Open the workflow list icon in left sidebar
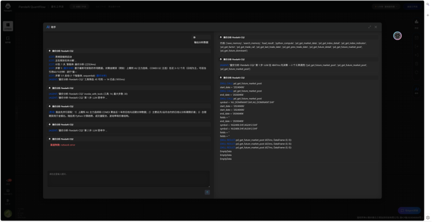Image resolution: width=432 pixels, height=222 pixels. (8, 26)
